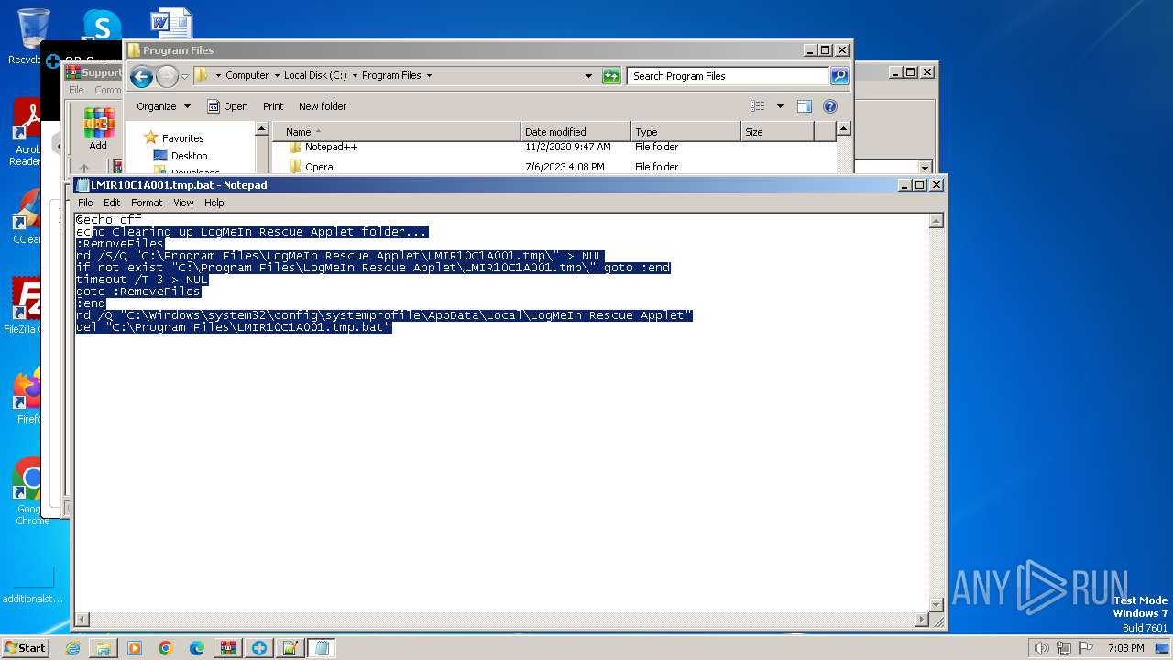Open the Firefox desktop shortcut
Image resolution: width=1173 pixels, height=660 pixels.
click(27, 396)
